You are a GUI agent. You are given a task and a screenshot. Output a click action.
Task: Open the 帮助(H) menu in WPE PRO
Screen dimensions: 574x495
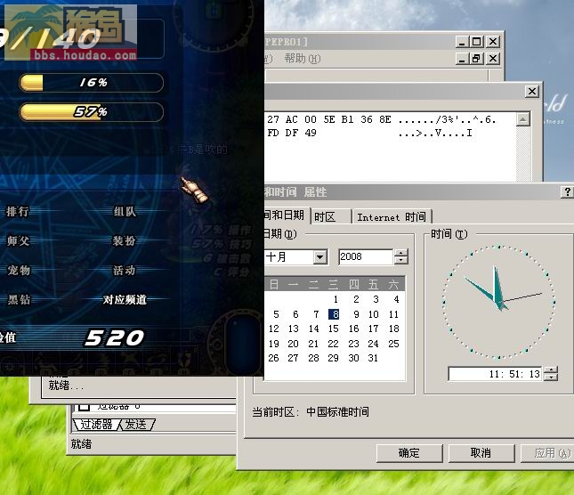tap(303, 59)
